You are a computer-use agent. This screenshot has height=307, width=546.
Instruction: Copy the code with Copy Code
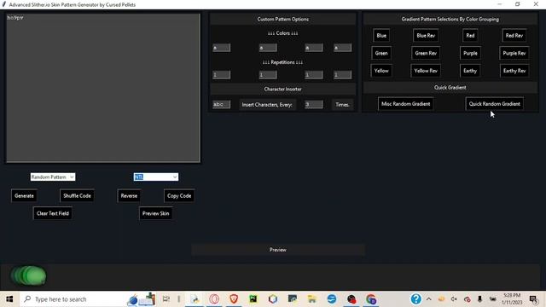[179, 195]
